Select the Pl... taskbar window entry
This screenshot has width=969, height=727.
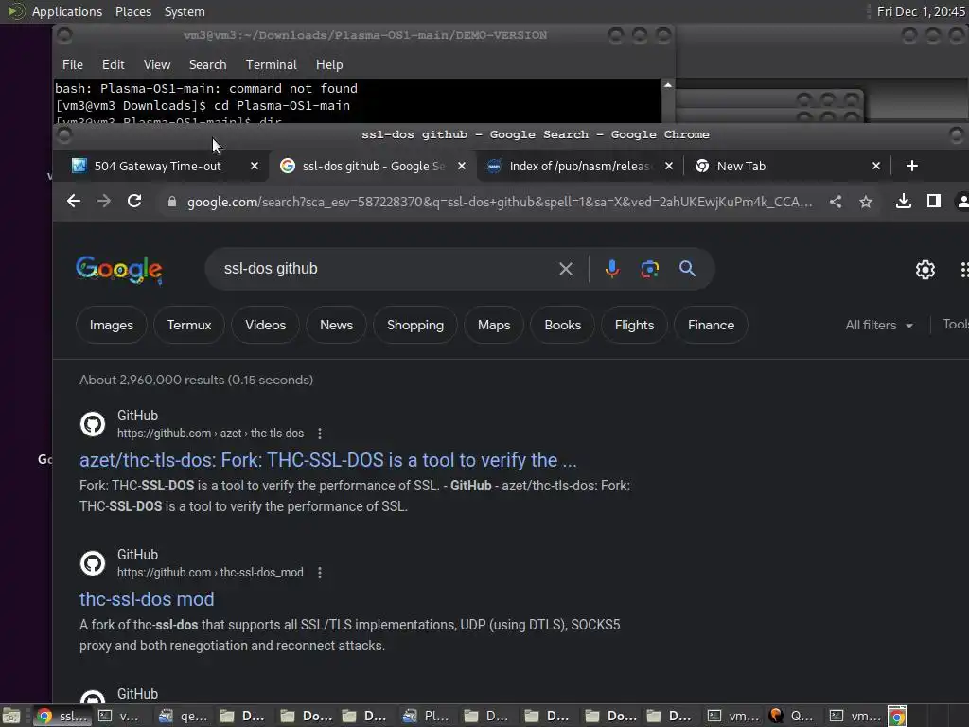click(427, 716)
